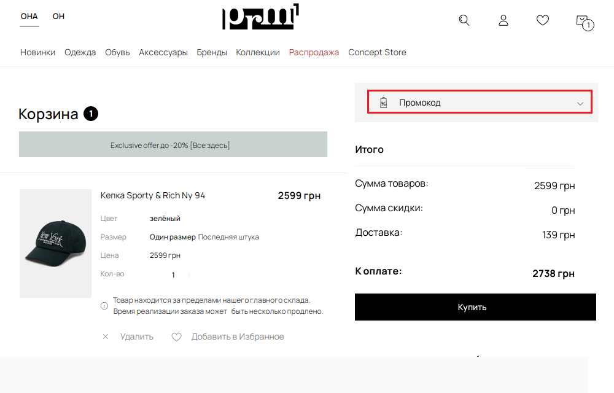614x393 pixels.
Task: Switch to the ОНА women's section
Action: pos(29,16)
